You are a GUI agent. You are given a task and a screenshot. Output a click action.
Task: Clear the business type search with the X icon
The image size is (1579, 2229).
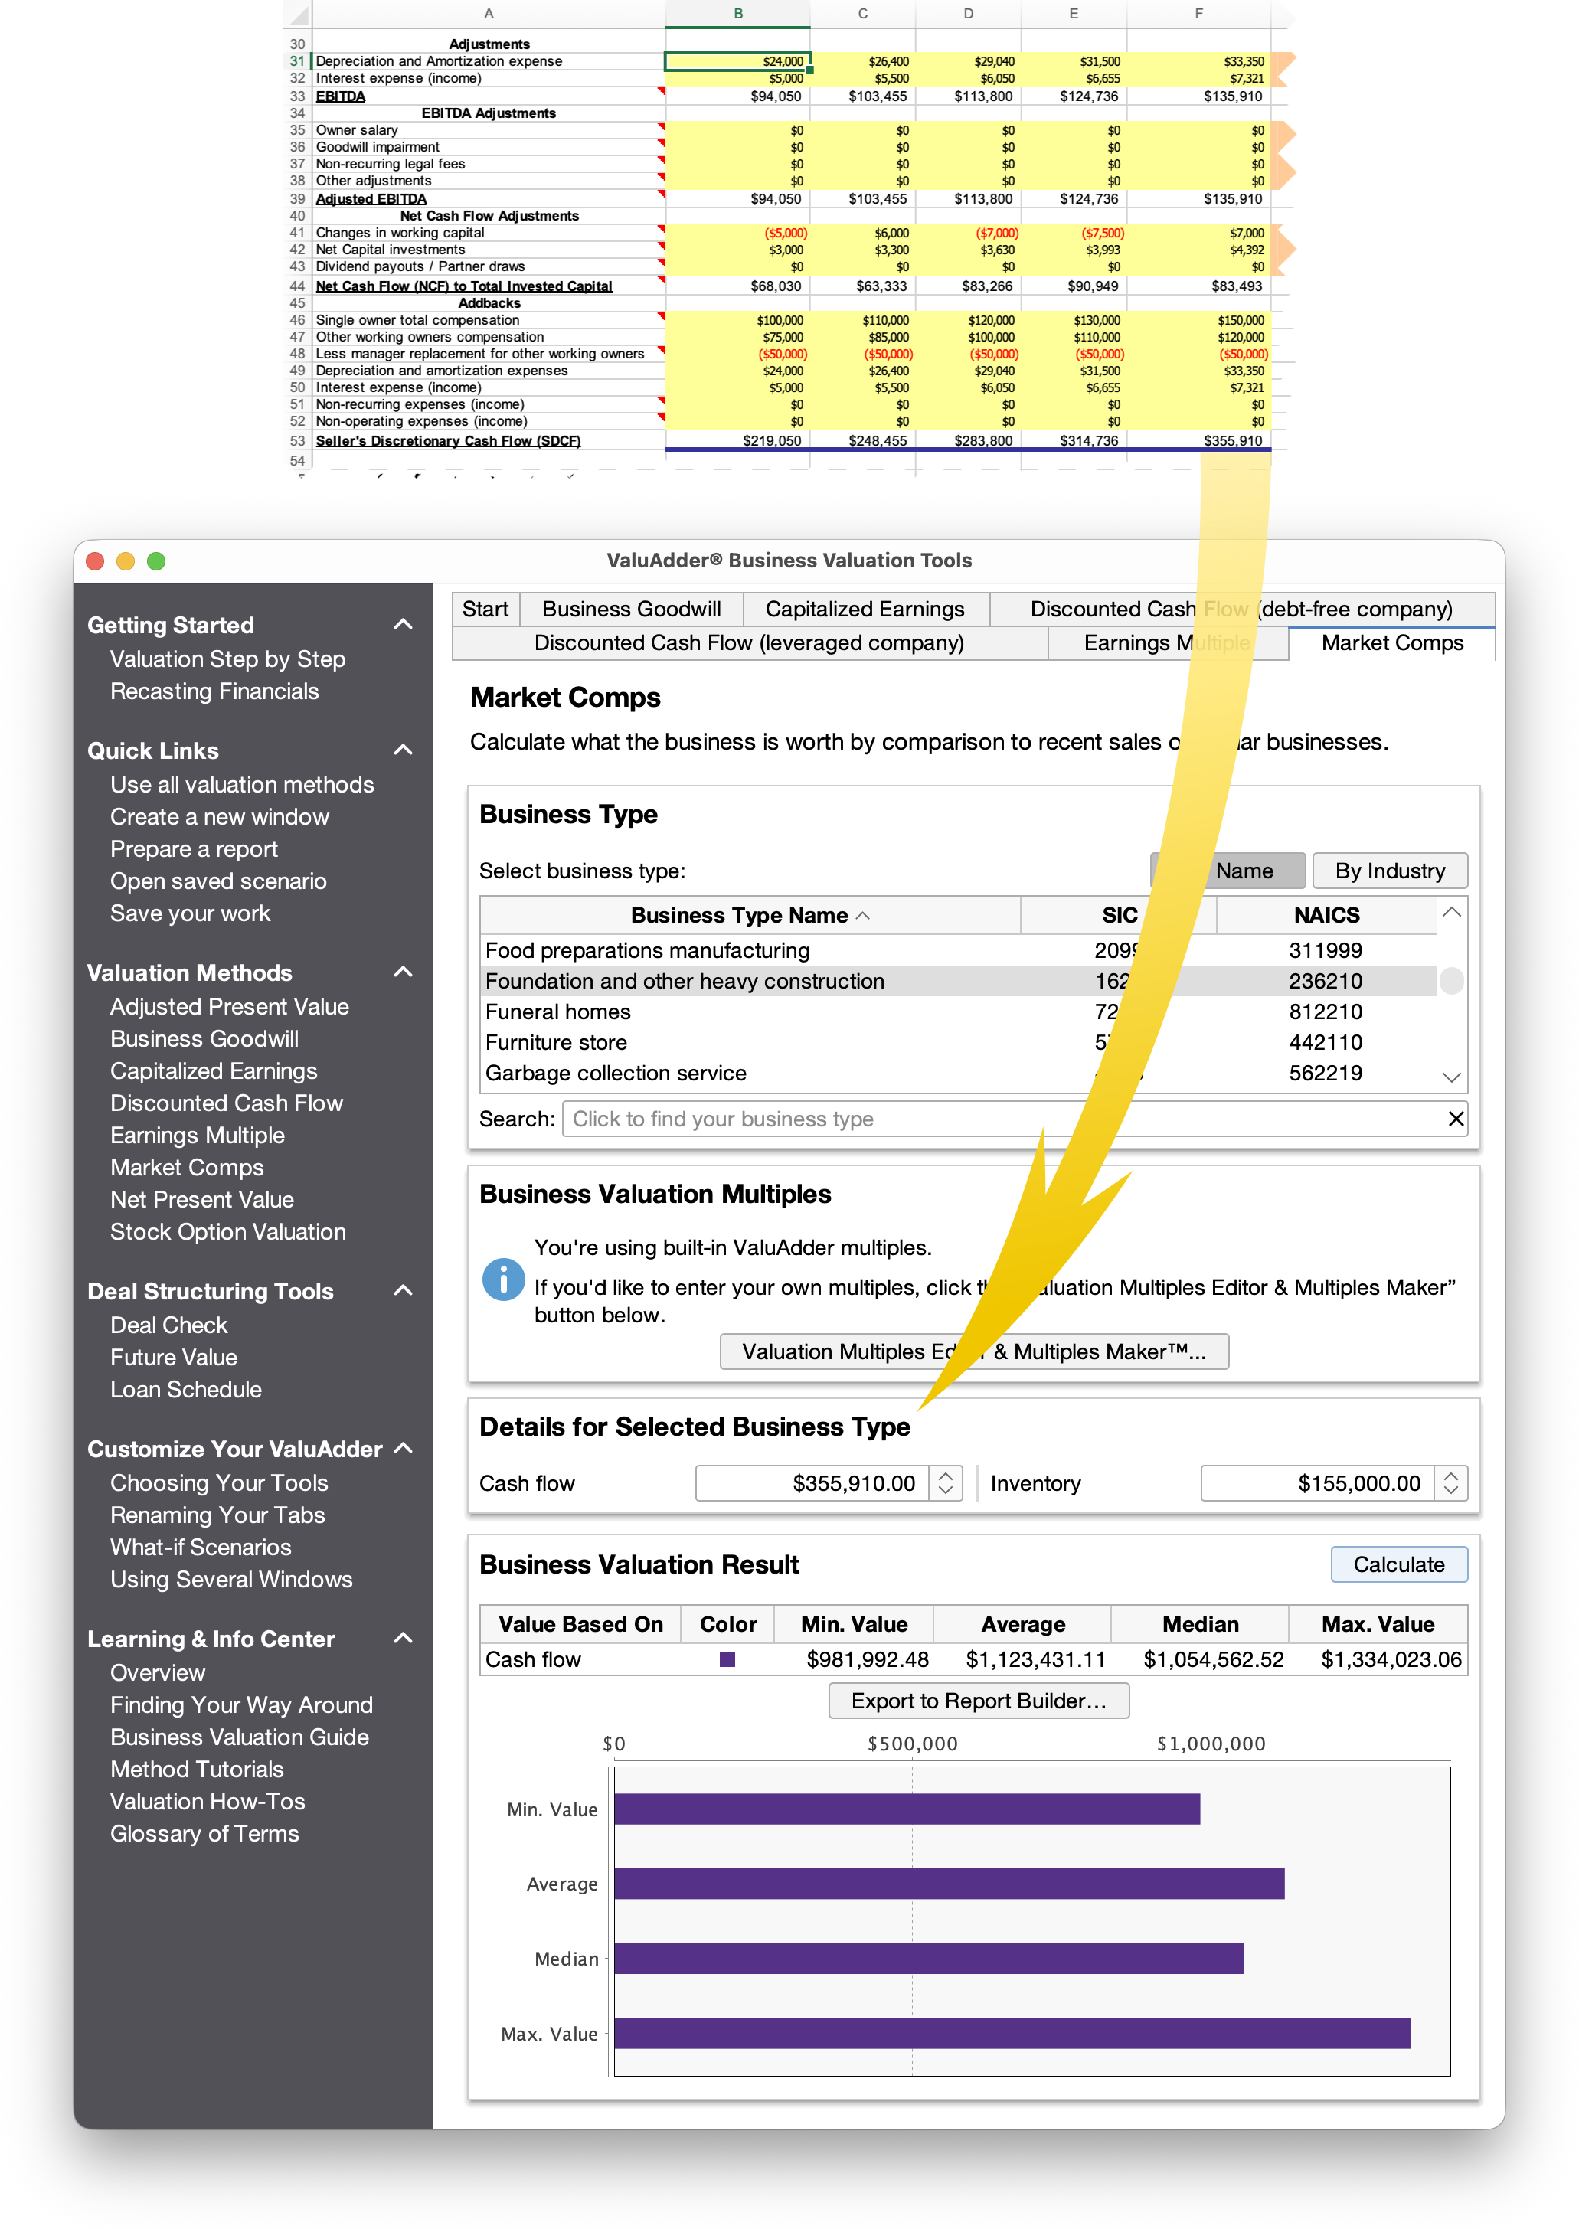click(1456, 1119)
